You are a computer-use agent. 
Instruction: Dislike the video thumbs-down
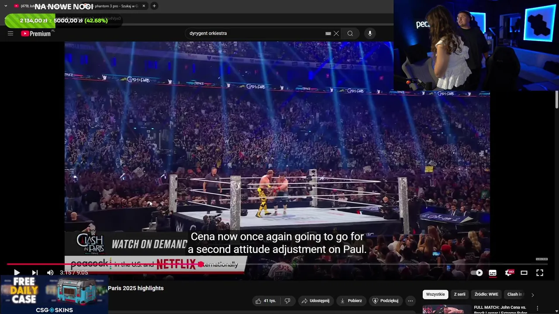(x=287, y=301)
